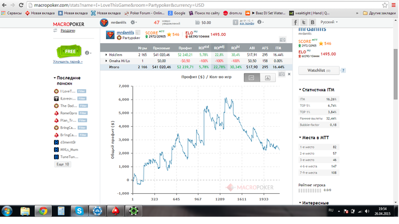Click Filter next to Br1ngCa... search
This screenshot has width=399, height=224.
pyautogui.click(x=83, y=135)
